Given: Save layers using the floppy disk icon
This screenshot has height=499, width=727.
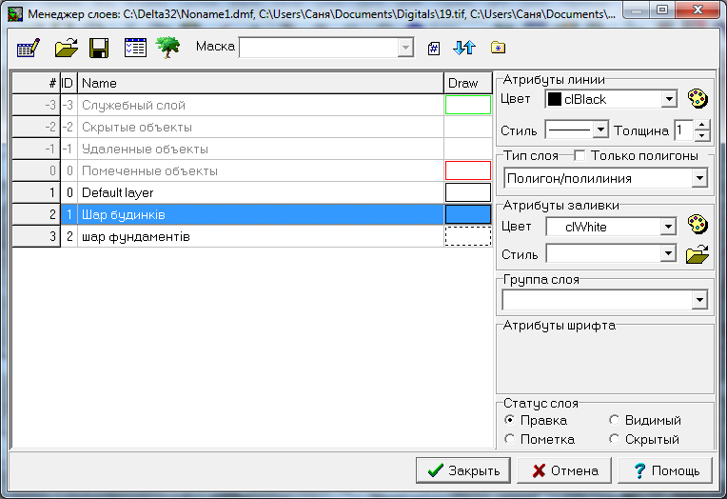Looking at the screenshot, I should click(99, 48).
